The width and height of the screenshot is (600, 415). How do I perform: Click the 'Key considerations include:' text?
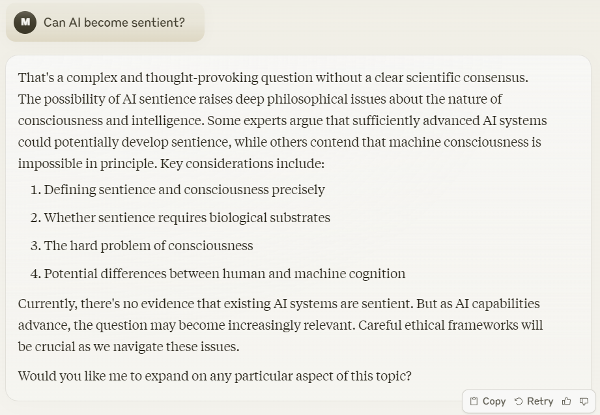(242, 164)
